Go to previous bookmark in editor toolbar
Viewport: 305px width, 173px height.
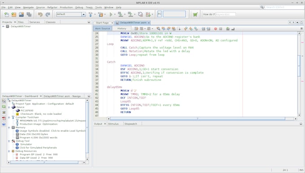click(186, 29)
